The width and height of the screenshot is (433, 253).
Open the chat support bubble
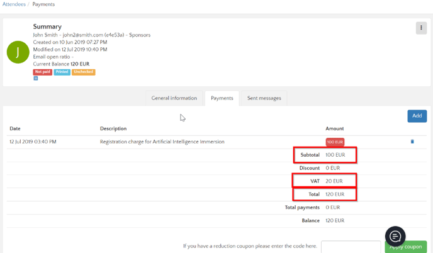pyautogui.click(x=395, y=236)
